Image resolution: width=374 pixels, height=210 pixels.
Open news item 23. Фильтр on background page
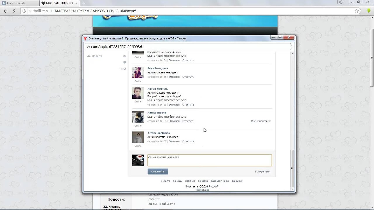(x=112, y=206)
